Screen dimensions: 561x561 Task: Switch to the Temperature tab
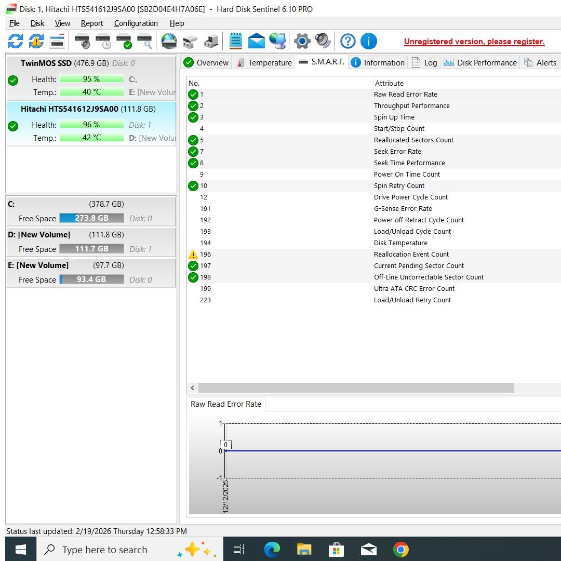[264, 62]
